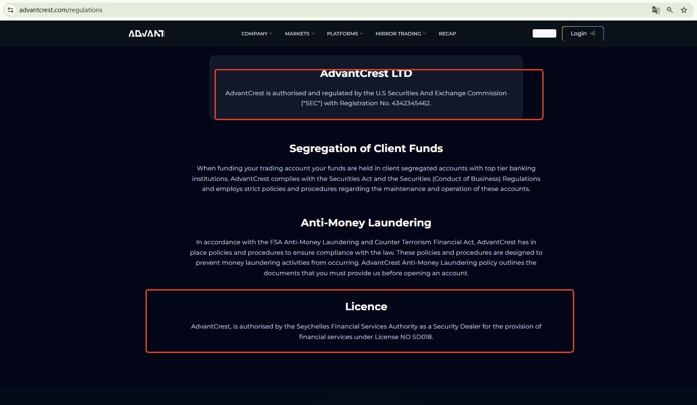The image size is (697, 405).
Task: Click the blank white button beside Login
Action: point(544,34)
